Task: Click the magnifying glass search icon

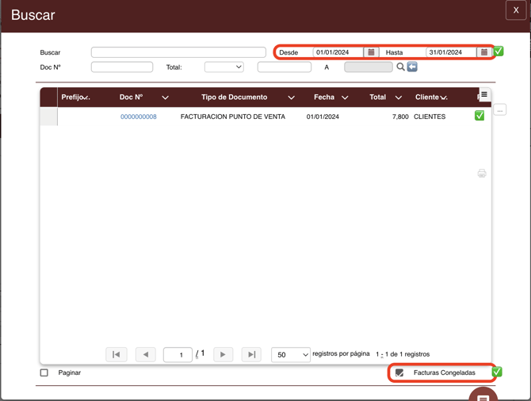Action: tap(400, 67)
